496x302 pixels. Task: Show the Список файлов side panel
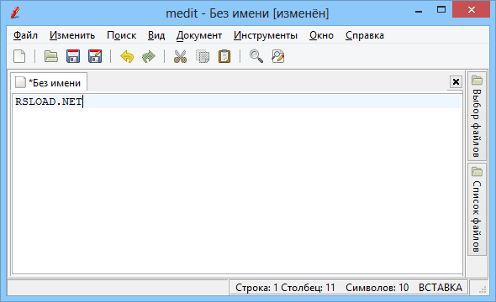477,210
